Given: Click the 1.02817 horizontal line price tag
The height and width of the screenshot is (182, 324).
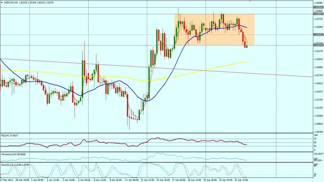Looking at the screenshot, I should 318,14.
